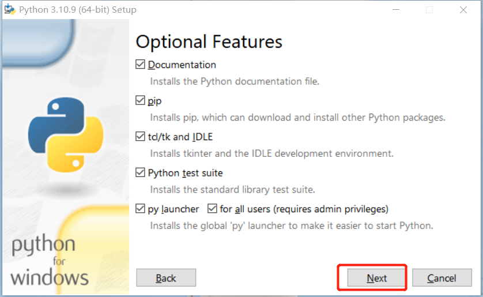Click the disabled maximize button
The height and width of the screenshot is (297, 483).
click(x=429, y=10)
